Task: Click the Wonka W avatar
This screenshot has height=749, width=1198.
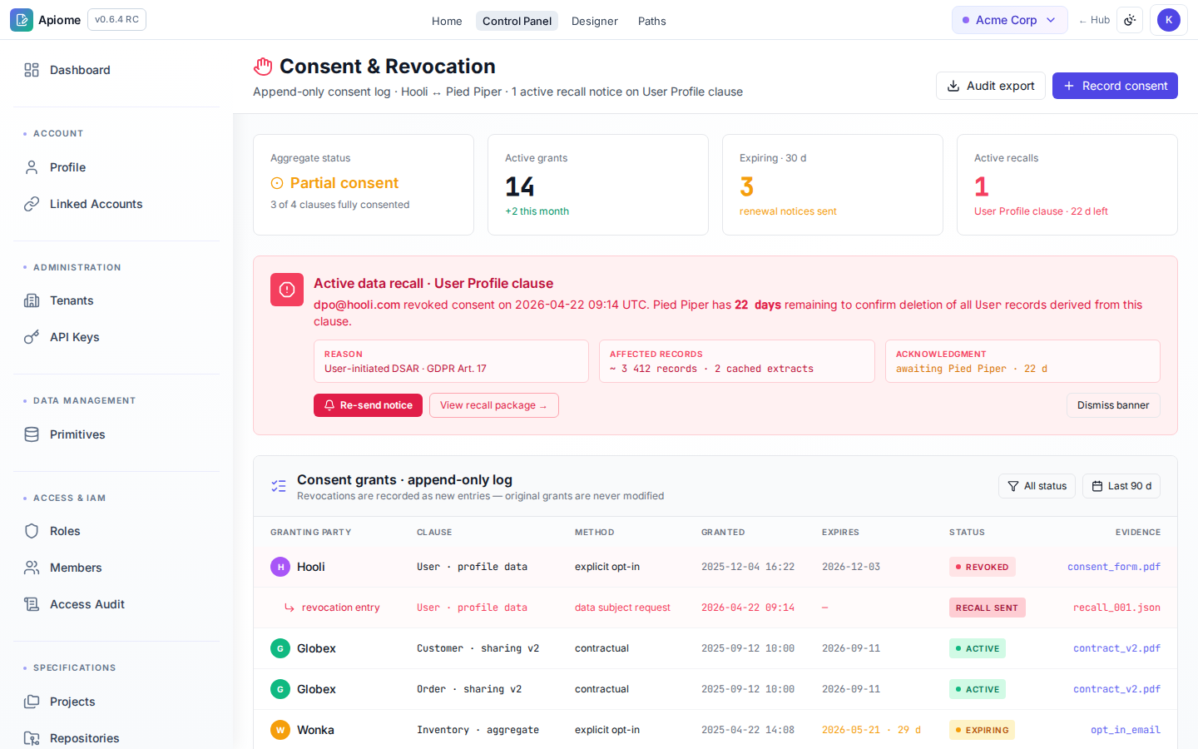Action: (280, 730)
